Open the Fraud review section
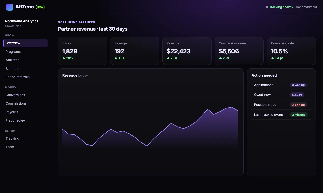323x193 pixels. (x=25, y=120)
